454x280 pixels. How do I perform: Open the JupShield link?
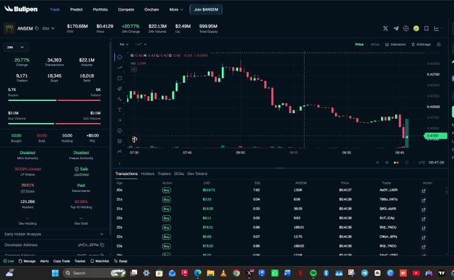pos(81,174)
